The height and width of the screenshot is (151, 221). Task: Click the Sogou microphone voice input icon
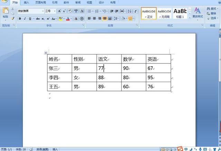(x=200, y=149)
